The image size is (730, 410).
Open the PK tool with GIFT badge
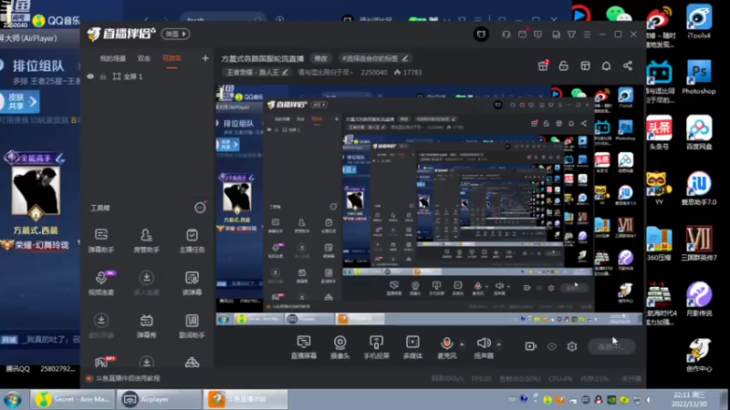pyautogui.click(x=103, y=362)
